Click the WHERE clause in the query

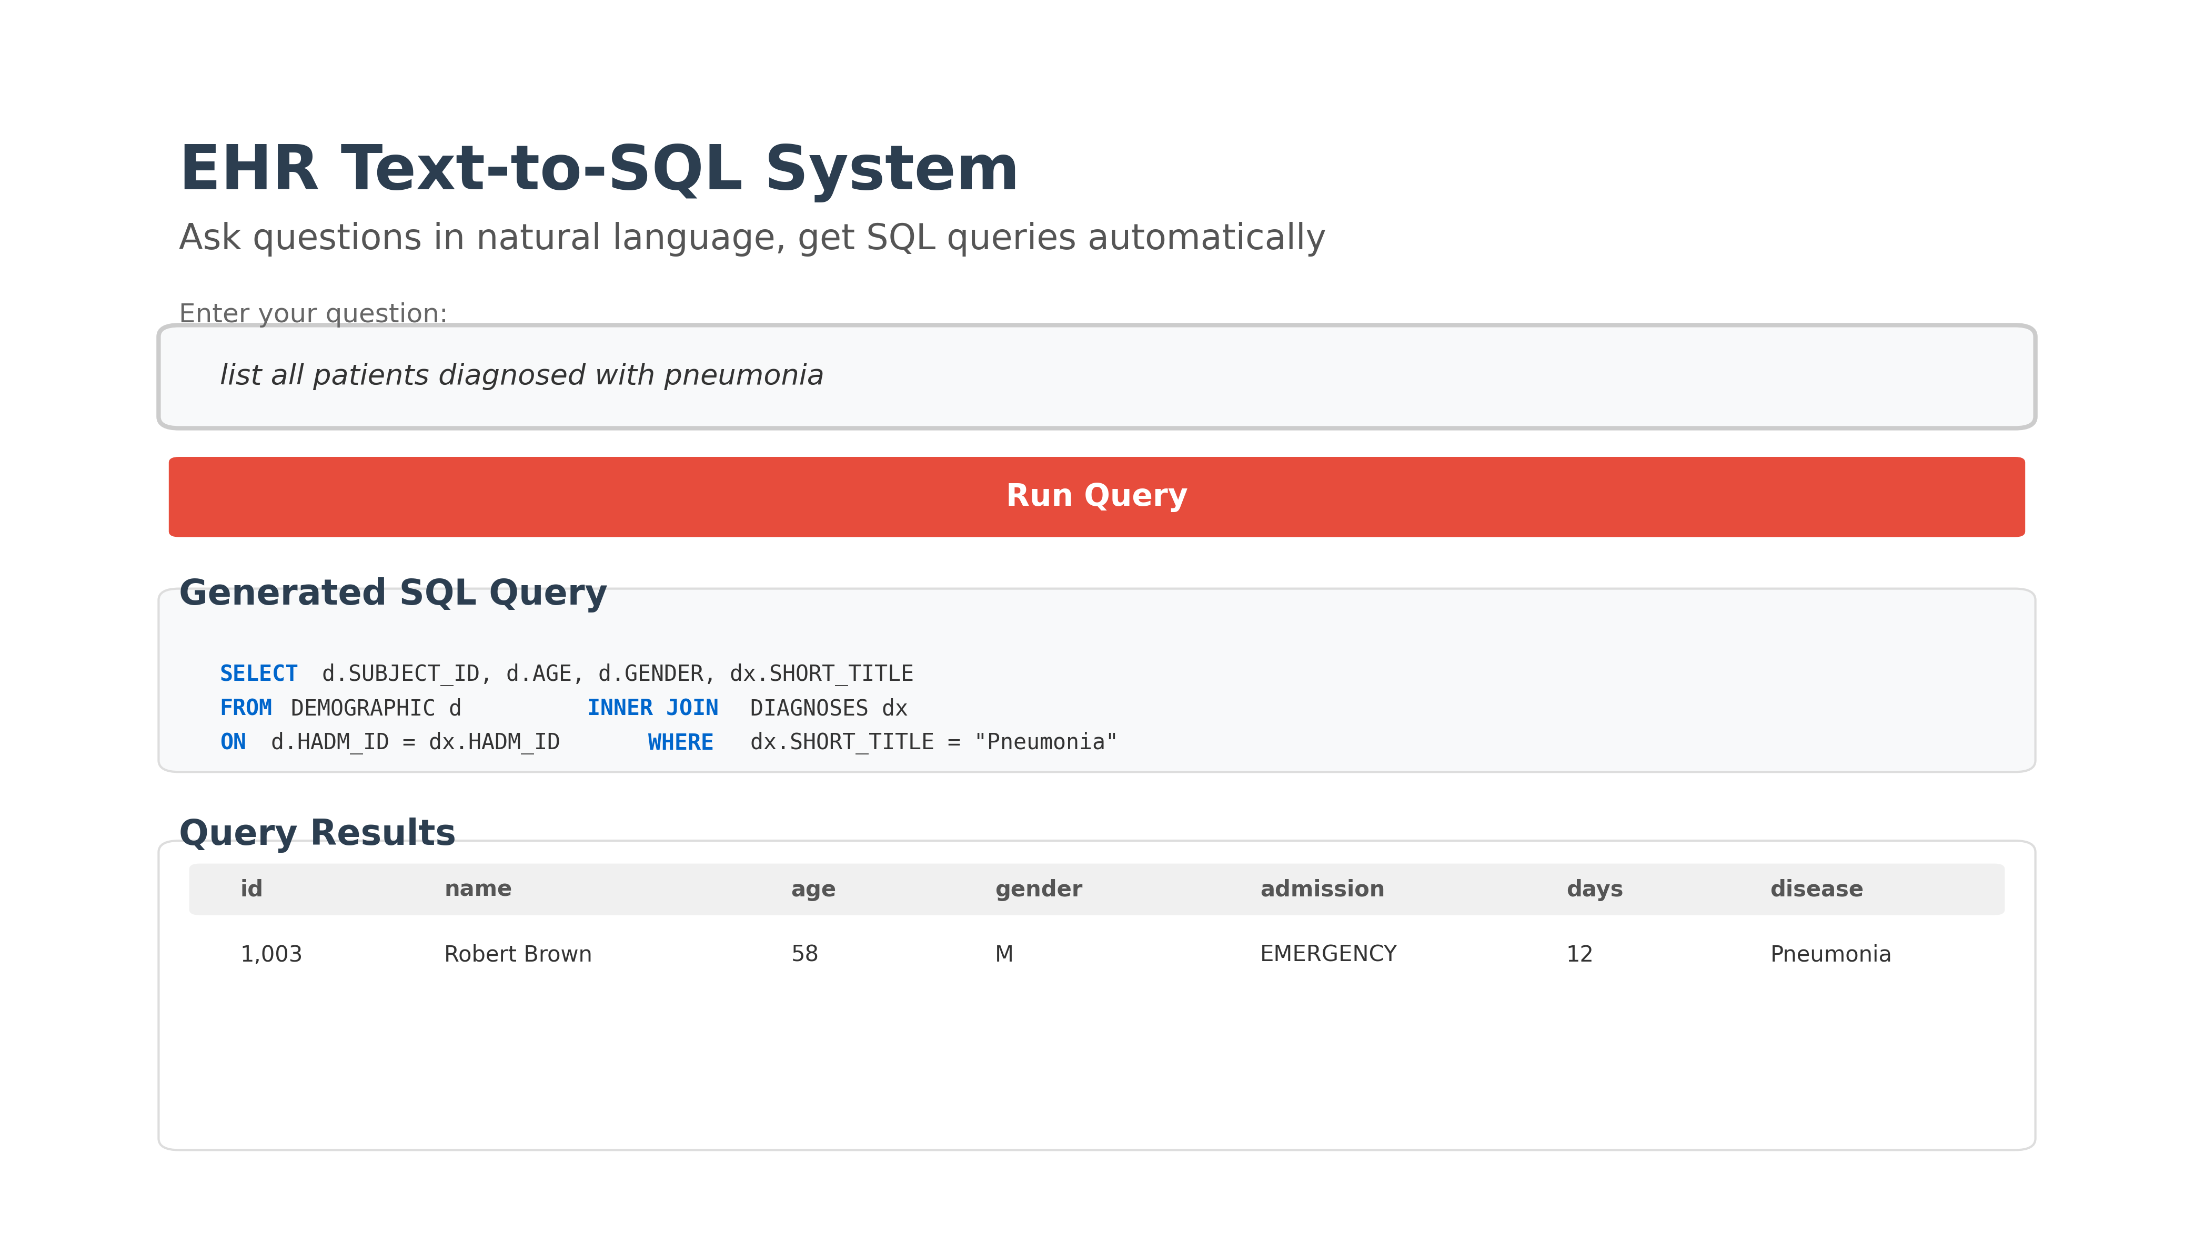click(682, 741)
